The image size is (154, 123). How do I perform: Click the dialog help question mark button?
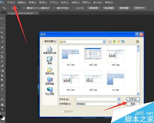[x=137, y=35]
